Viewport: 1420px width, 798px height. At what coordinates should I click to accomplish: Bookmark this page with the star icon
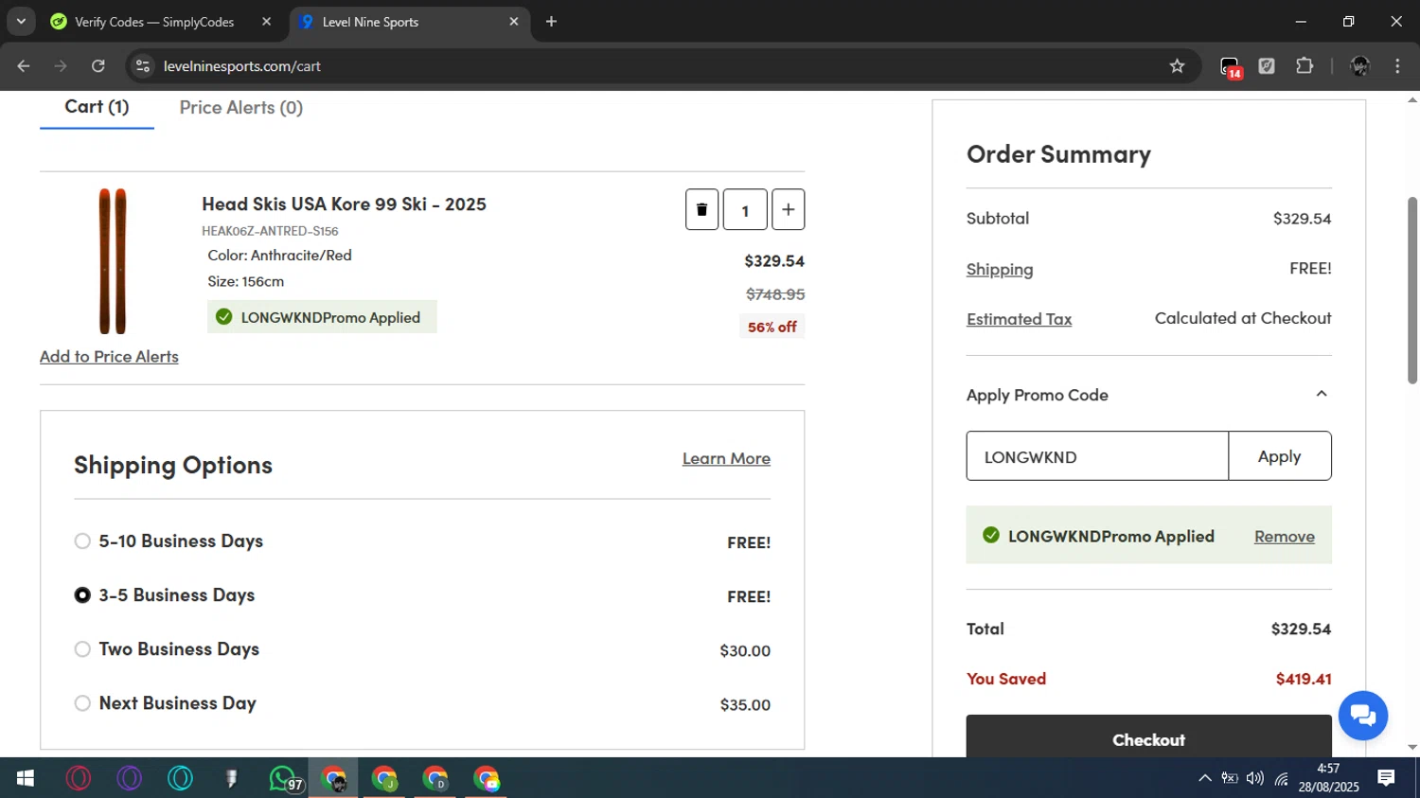click(1177, 66)
